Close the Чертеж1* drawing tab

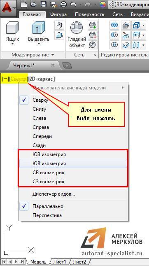click(x=53, y=65)
